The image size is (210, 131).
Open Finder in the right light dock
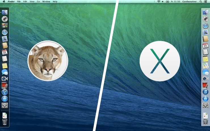(x=205, y=12)
